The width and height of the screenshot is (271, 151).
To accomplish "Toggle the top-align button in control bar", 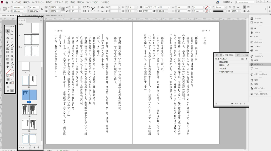I will pyautogui.click(x=244, y=7).
